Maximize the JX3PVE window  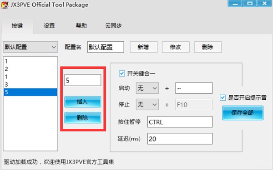point(250,3)
